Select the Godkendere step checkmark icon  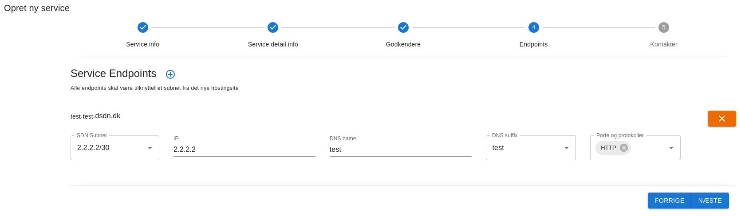pyautogui.click(x=403, y=27)
